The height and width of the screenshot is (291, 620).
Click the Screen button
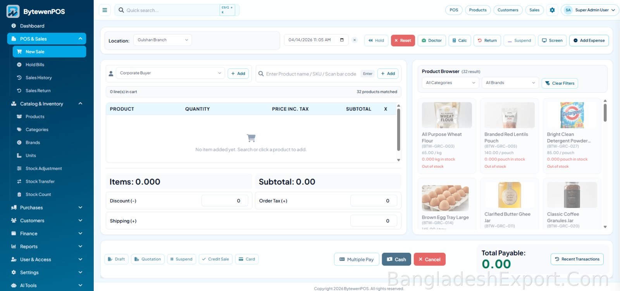click(552, 41)
